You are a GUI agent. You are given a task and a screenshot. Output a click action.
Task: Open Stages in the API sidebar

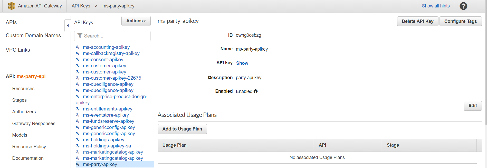(20, 100)
